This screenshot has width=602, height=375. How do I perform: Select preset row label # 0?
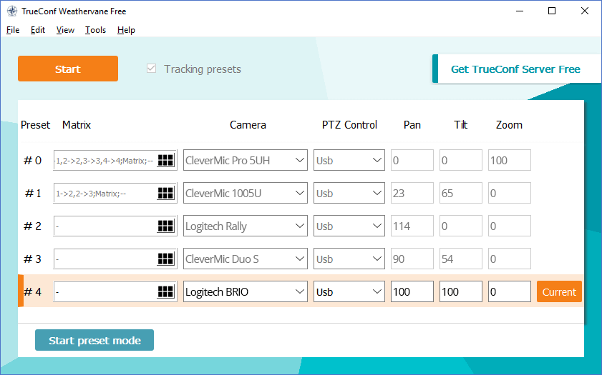tap(33, 160)
